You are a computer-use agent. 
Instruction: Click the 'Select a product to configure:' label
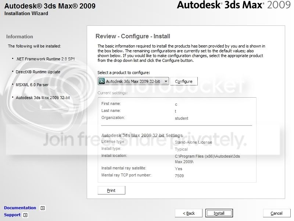point(124,73)
